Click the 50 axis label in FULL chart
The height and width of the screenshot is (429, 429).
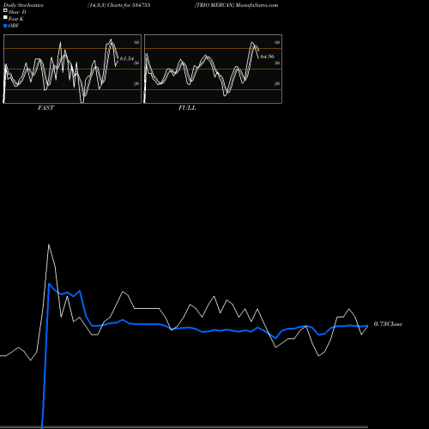tap(277, 63)
